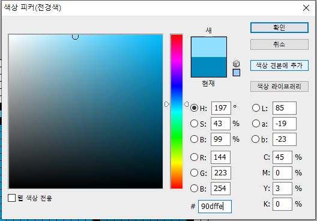This screenshot has height=221, width=317.
Task: Click the brightness field showing 99
Action: [220, 139]
